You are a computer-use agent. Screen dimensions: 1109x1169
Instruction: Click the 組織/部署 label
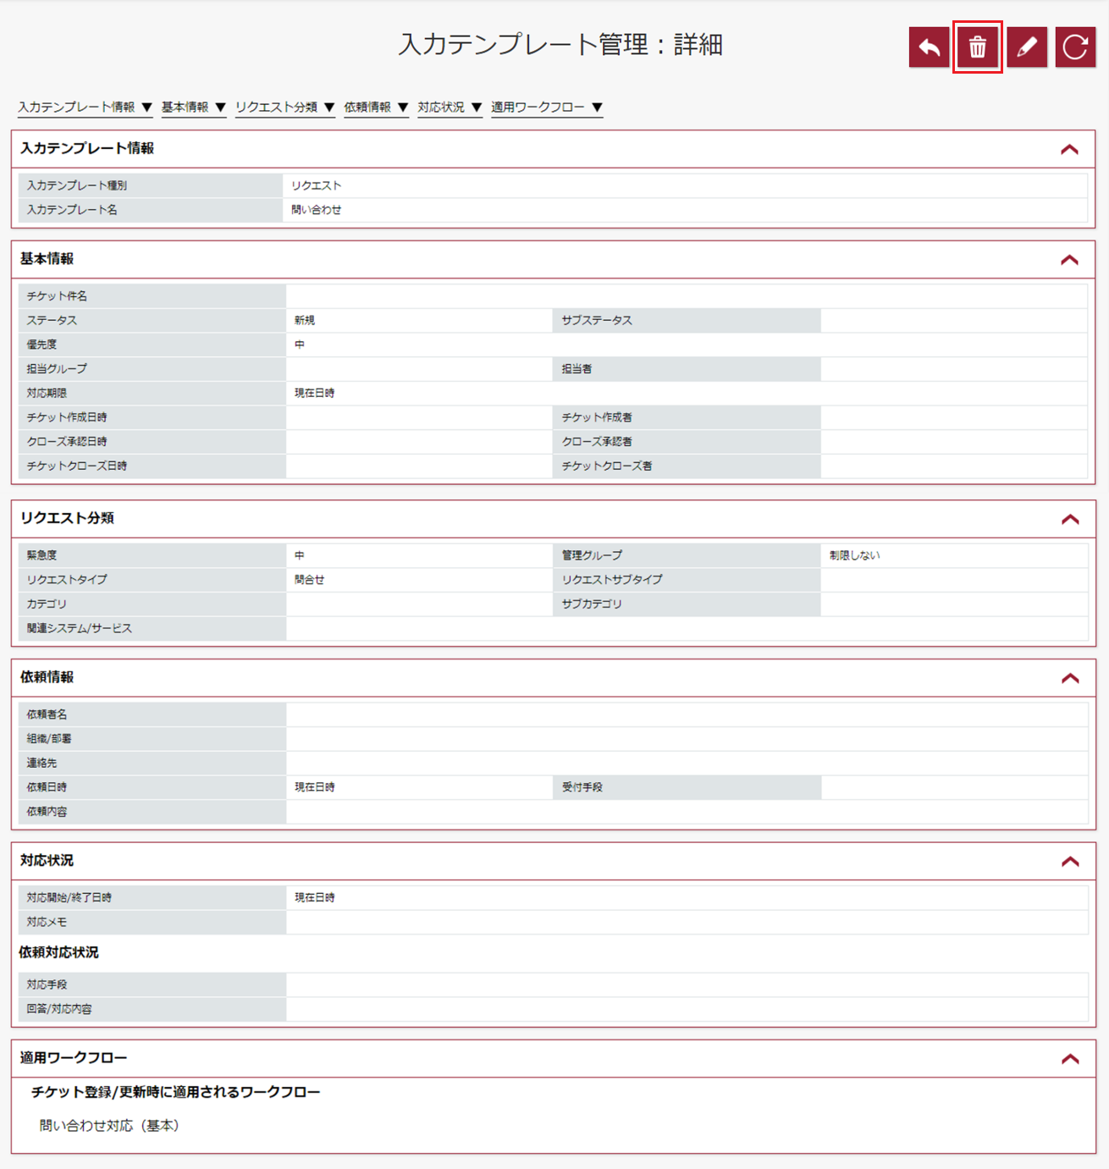click(49, 739)
